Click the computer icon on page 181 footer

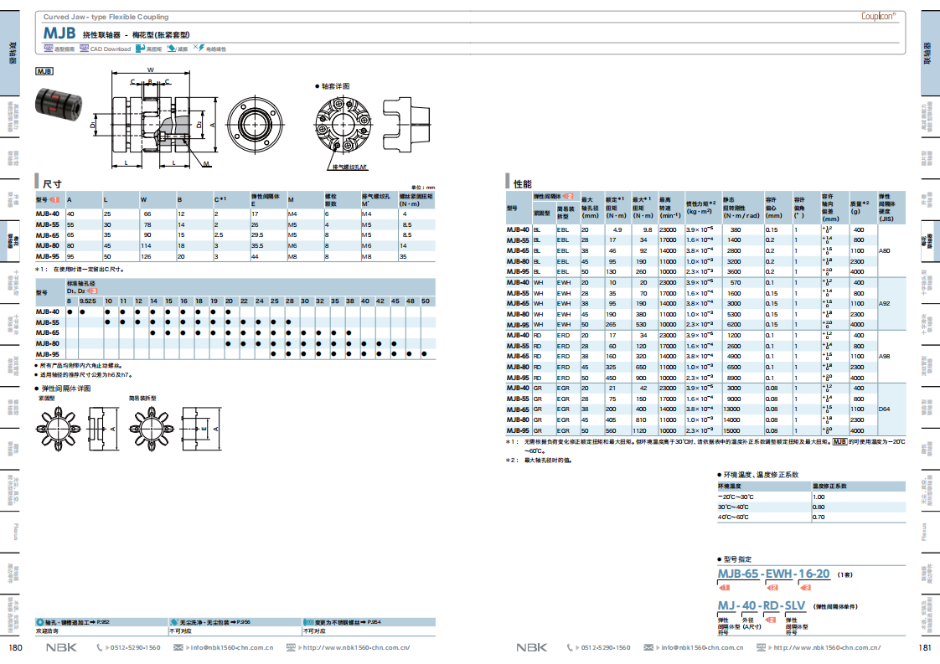click(762, 648)
